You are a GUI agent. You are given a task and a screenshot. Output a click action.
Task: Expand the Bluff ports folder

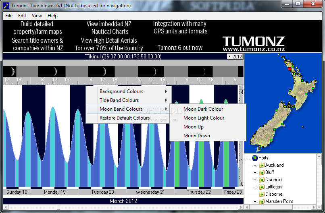(255, 172)
